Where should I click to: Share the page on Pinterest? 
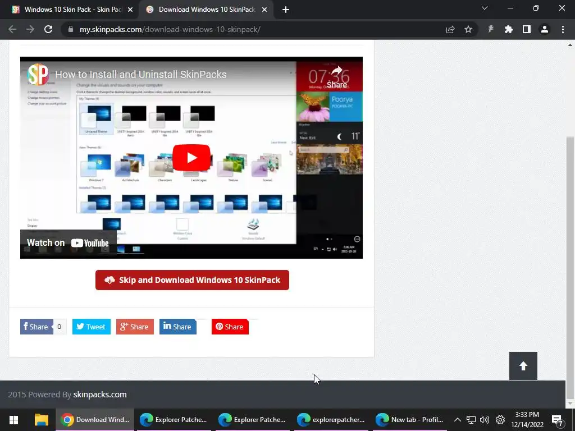click(230, 327)
